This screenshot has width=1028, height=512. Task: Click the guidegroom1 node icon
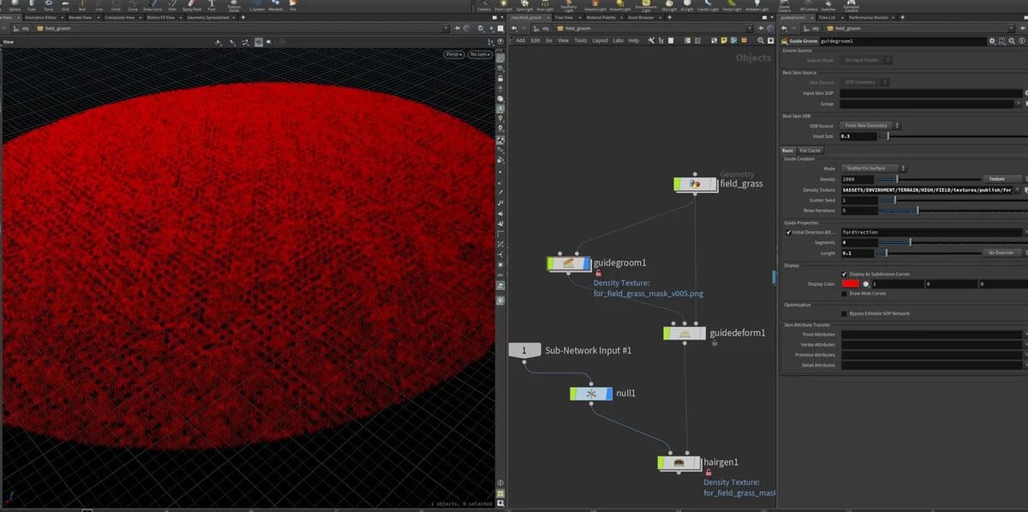tap(569, 264)
